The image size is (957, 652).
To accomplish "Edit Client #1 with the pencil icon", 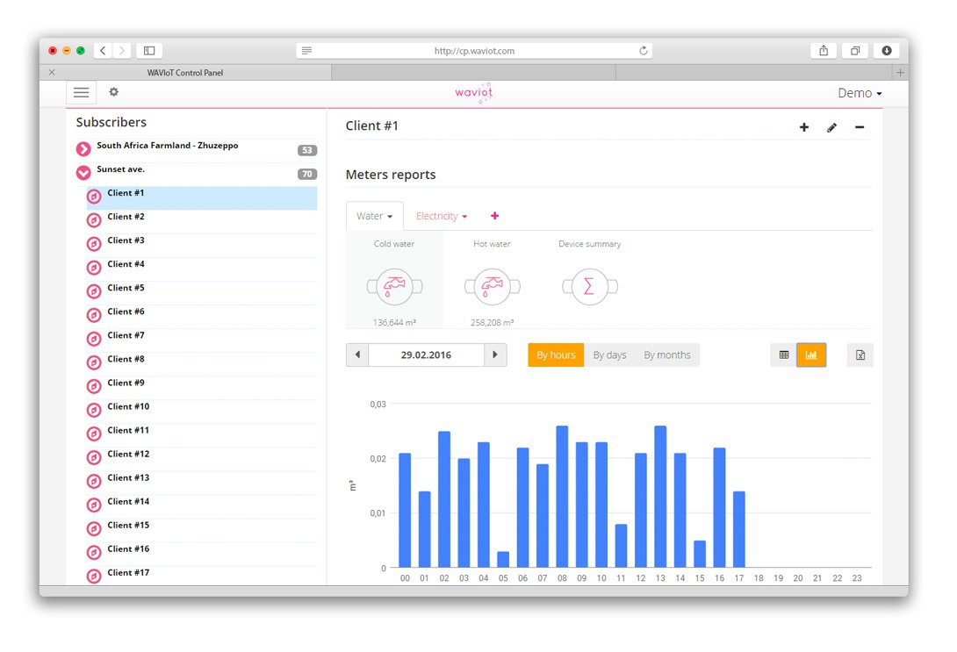I will 831,127.
